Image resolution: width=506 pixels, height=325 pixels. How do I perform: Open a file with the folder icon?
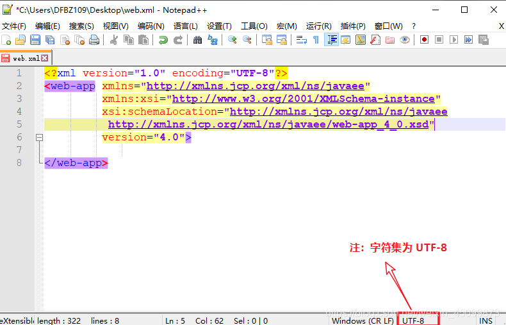tap(20, 40)
